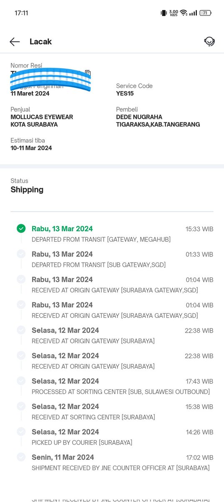Tap the Shipping status label
This screenshot has width=224, height=502.
27,190
